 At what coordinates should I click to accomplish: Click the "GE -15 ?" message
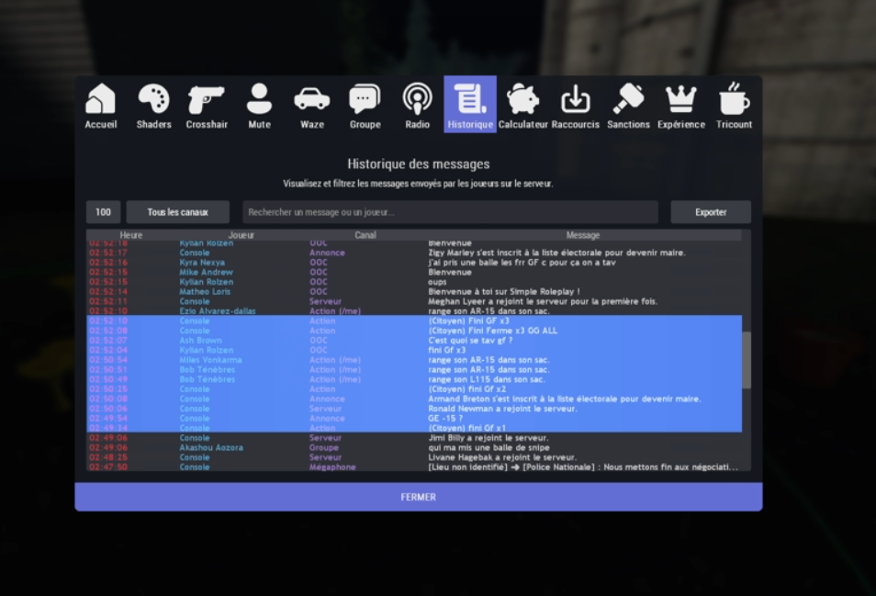point(445,419)
